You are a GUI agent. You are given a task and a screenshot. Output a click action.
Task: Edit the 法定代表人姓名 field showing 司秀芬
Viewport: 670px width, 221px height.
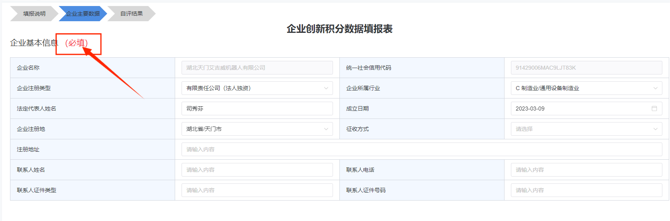(257, 108)
